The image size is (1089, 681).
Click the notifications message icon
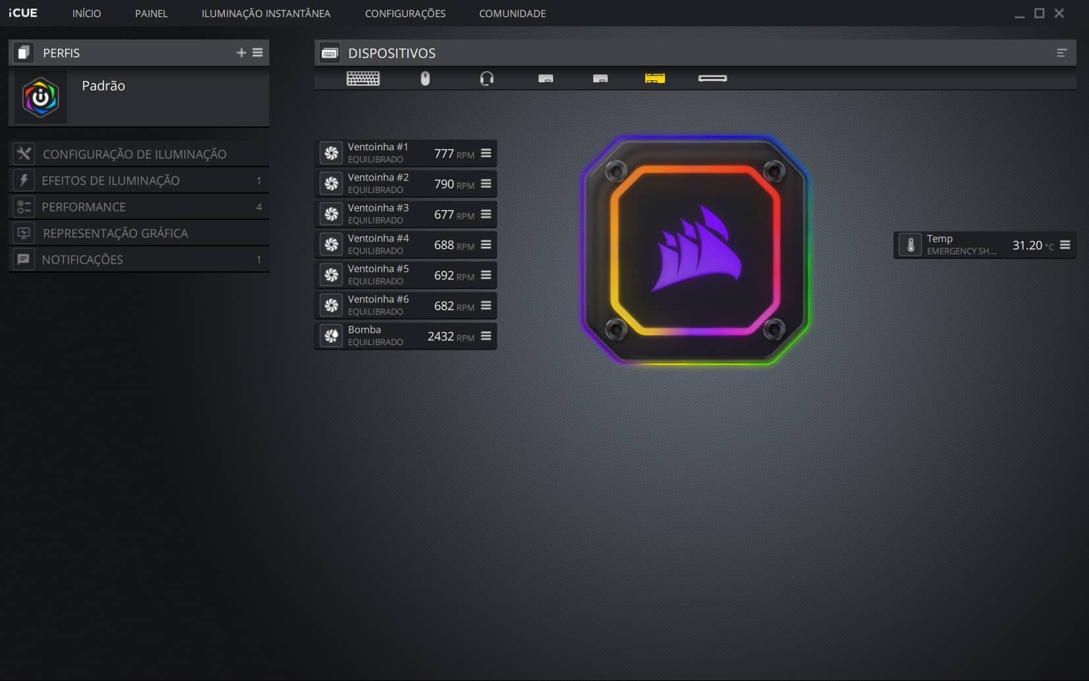(24, 259)
